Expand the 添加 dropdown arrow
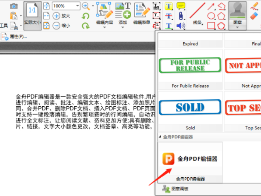Viewport: 261px width, 196px height. [123, 27]
